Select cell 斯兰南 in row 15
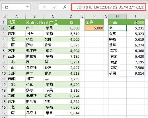This screenshot has height=118, width=148. [x=34, y=102]
